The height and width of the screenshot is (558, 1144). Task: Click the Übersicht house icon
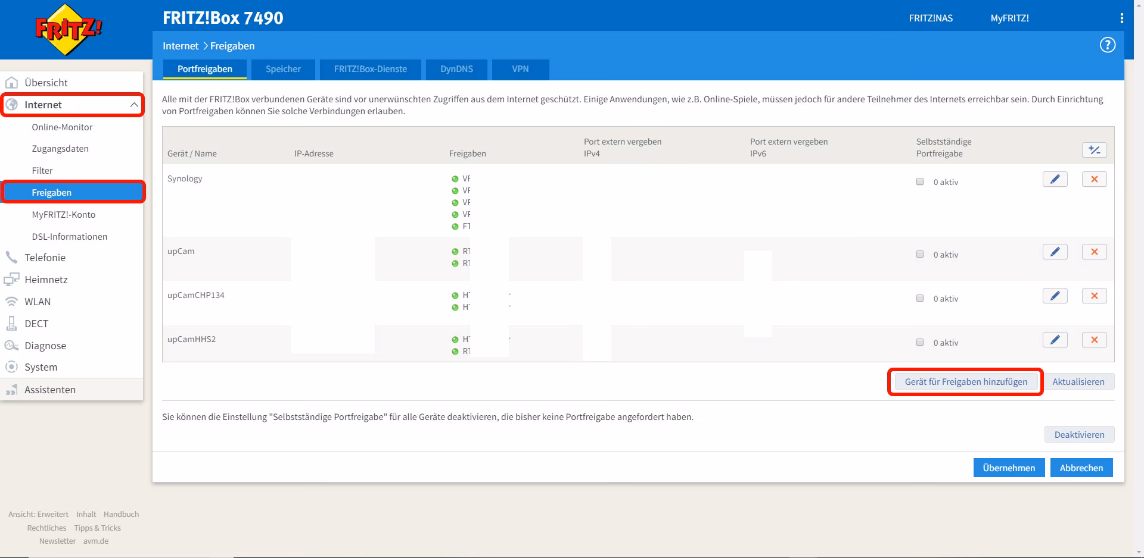(11, 83)
